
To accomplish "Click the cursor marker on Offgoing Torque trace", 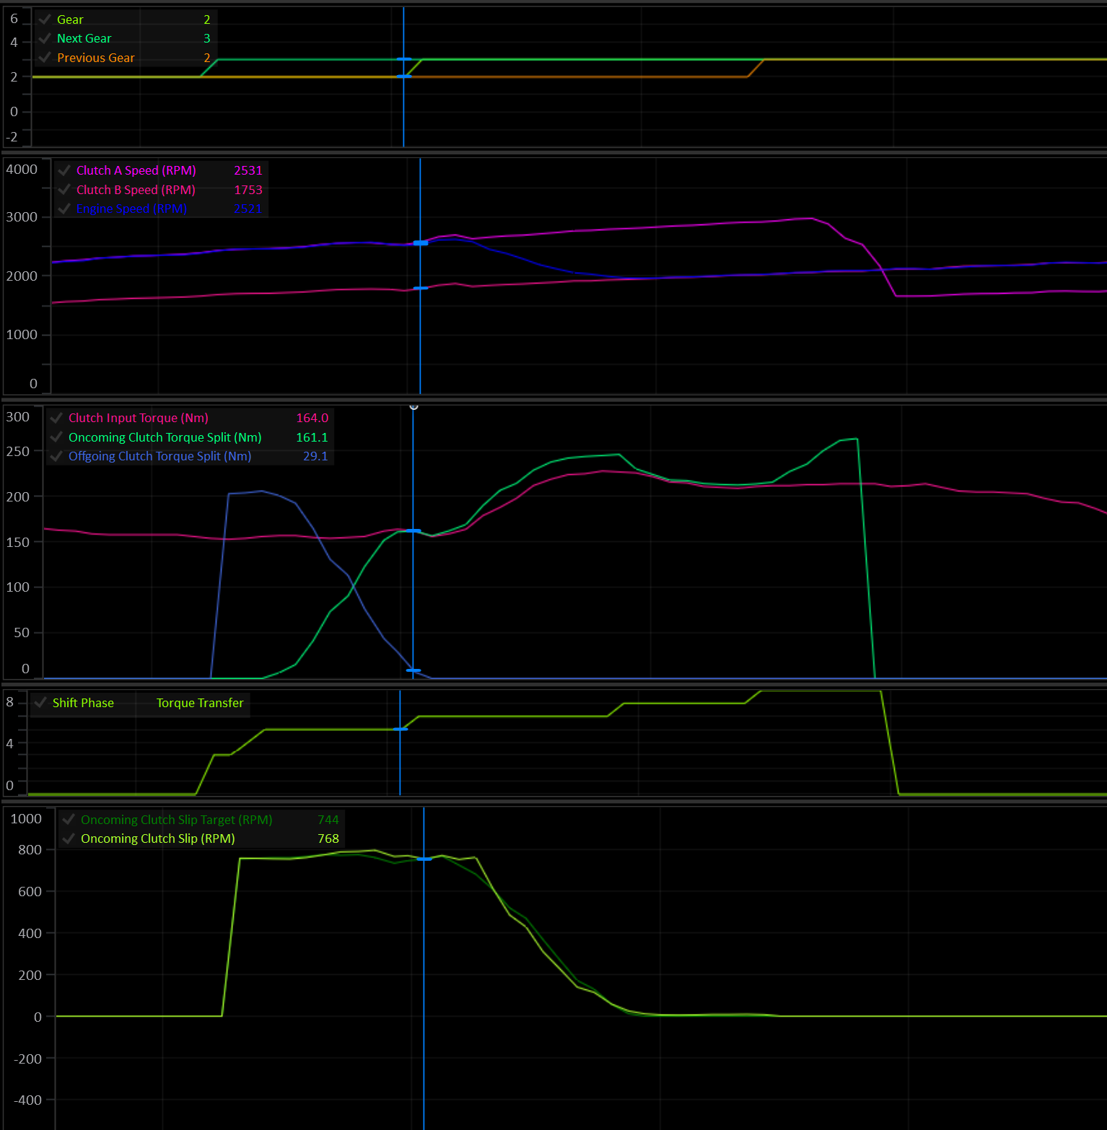I will click(414, 670).
